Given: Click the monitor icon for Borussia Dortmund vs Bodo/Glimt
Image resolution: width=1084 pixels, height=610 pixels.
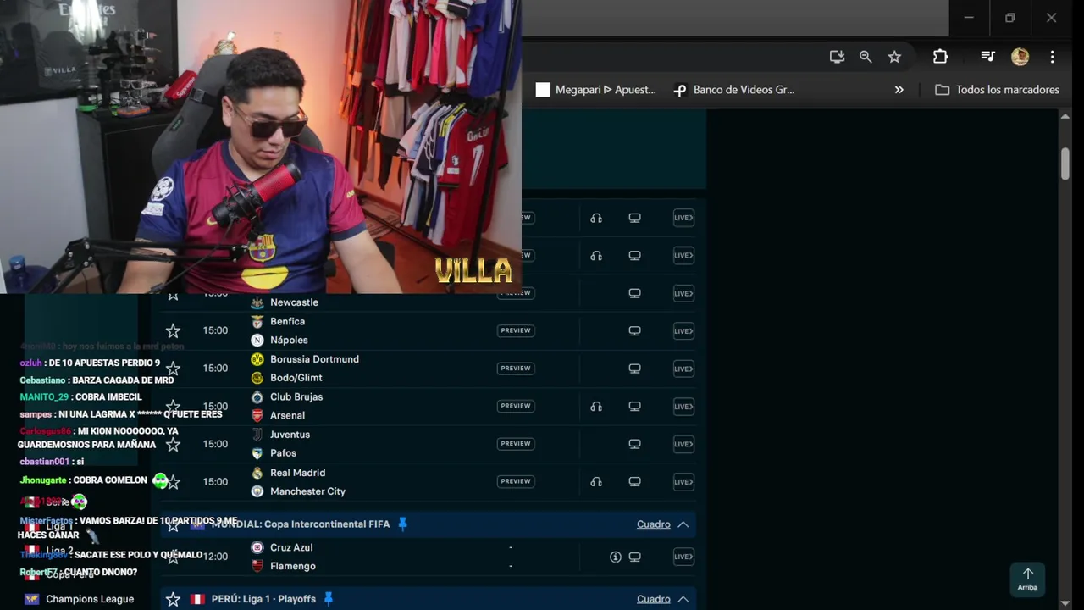Looking at the screenshot, I should (634, 369).
